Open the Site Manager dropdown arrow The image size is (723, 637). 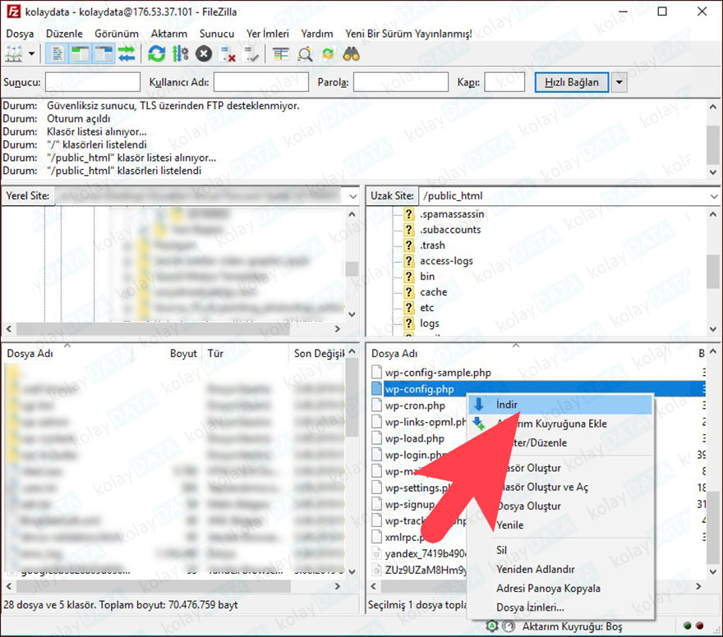coord(32,54)
